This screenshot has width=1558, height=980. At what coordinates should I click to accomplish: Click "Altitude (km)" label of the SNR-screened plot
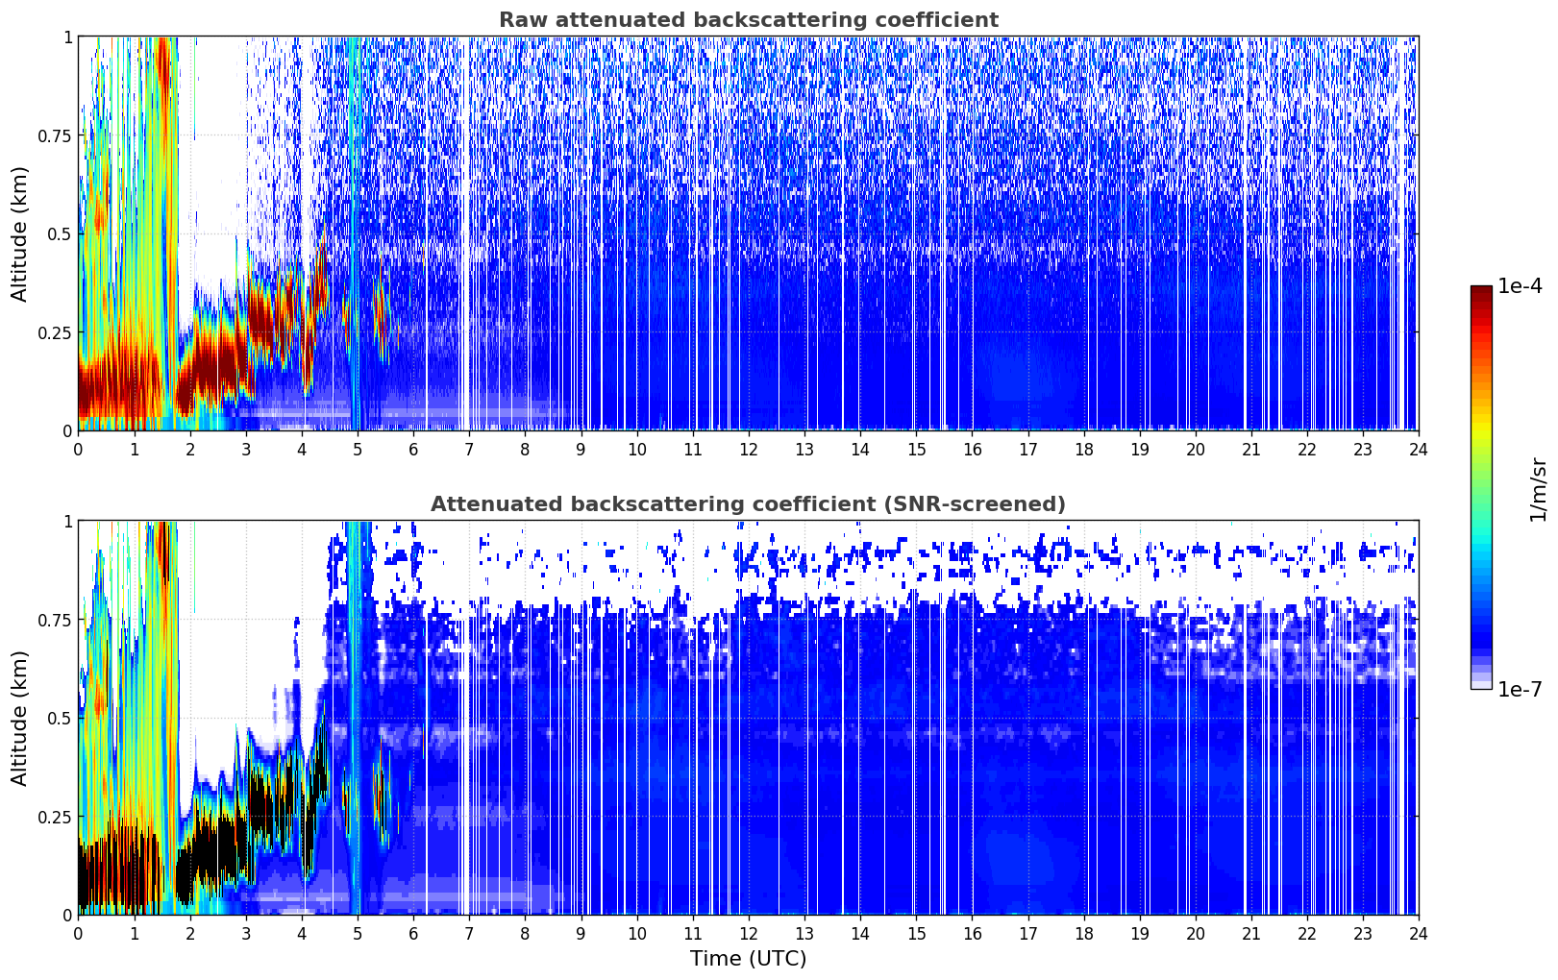tap(20, 718)
